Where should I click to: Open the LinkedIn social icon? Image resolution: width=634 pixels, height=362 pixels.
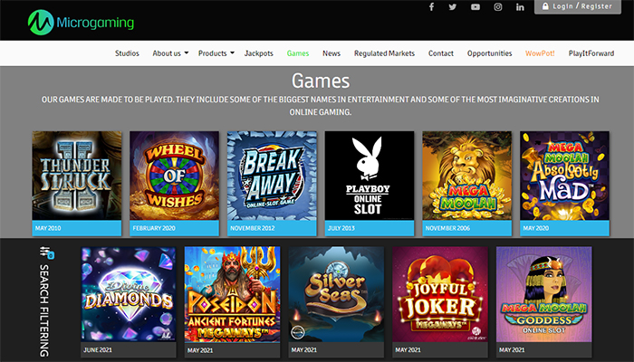tap(520, 7)
